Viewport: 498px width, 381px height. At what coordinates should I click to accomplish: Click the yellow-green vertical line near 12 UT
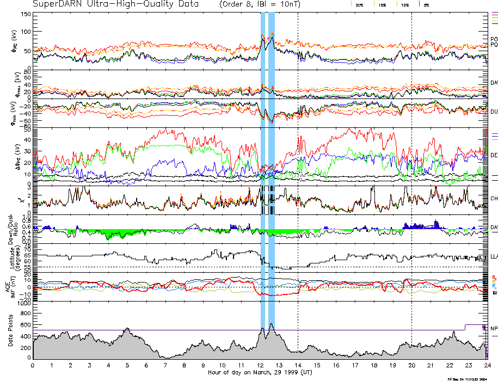[x=263, y=163]
